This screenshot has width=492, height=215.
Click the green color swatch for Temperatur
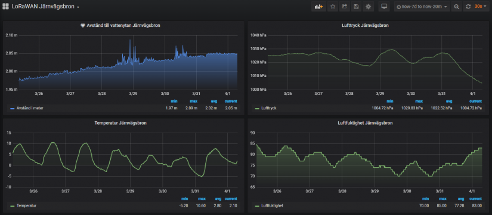[13, 206]
